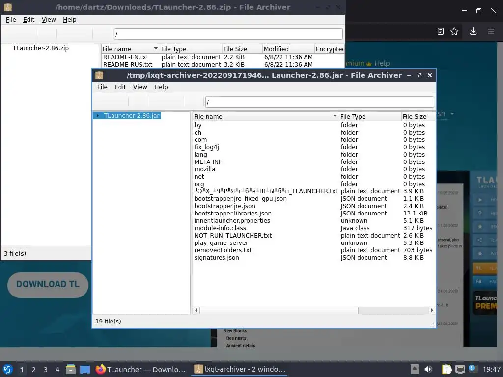This screenshot has height=377, width=503.
Task: Launch file manager from taskbar quicklaunch
Action: tap(71, 369)
